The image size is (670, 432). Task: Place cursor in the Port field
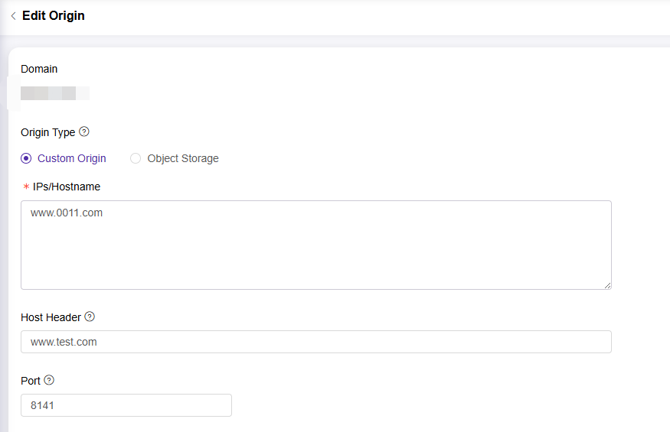pos(126,405)
